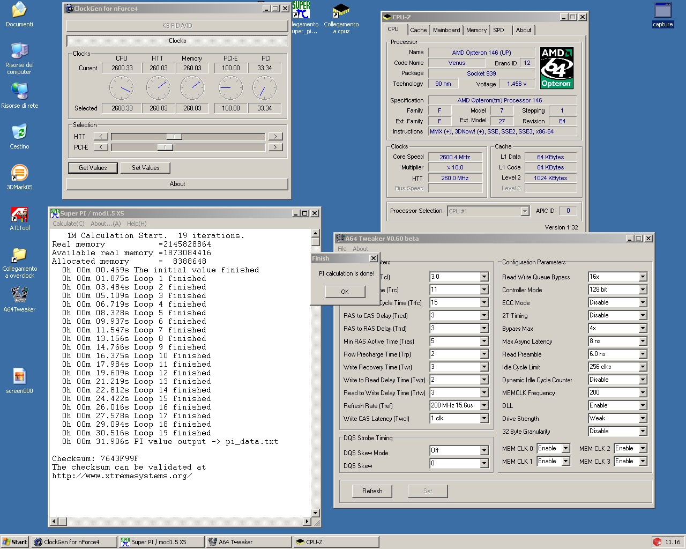The image size is (686, 549).
Task: Click Super PI vertical scrollbar down arrow
Action: point(316,512)
